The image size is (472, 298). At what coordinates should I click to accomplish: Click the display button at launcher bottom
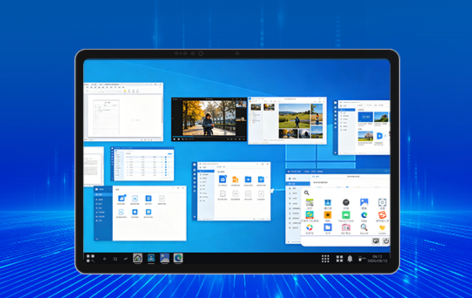376,241
